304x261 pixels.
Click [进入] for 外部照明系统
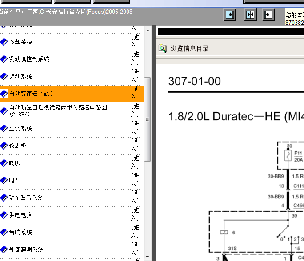point(135,249)
